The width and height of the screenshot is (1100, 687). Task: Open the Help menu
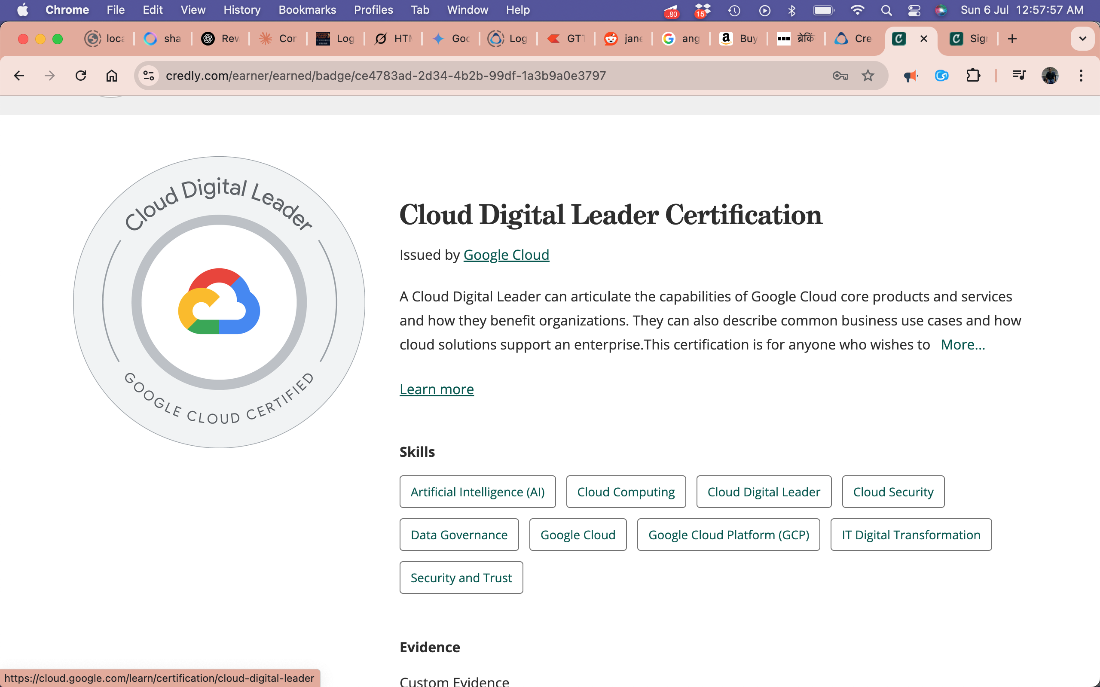[518, 10]
